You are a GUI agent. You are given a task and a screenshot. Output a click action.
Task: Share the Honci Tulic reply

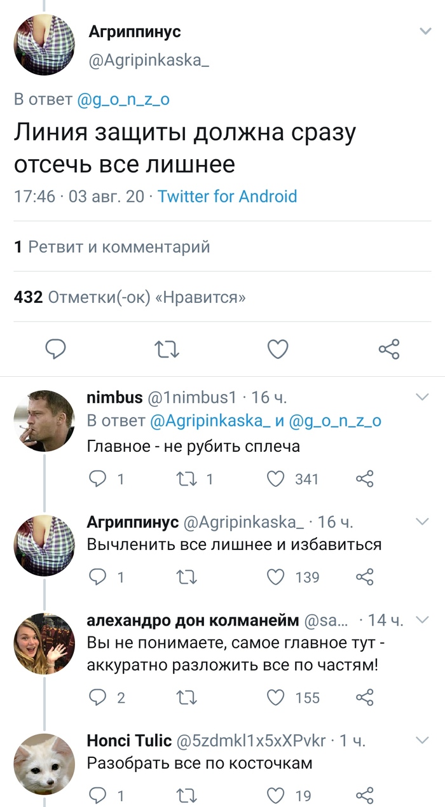365,796
